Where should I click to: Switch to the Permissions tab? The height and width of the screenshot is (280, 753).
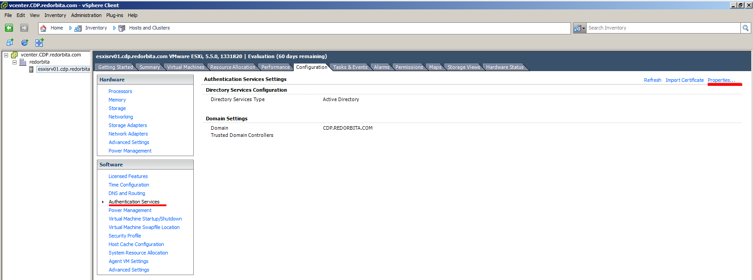tap(409, 67)
